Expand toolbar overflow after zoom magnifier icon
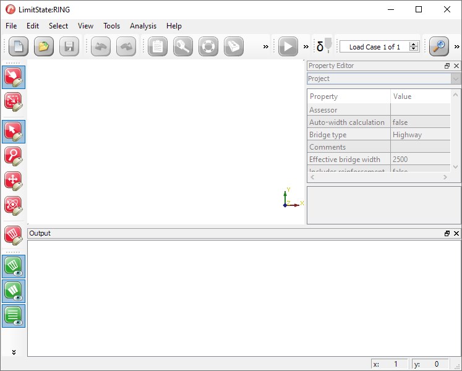The image size is (462, 371). pos(456,46)
